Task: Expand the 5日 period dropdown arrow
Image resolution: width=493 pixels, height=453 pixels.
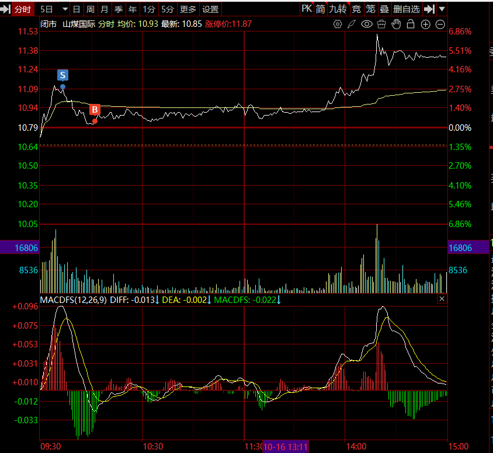Action: (64, 9)
